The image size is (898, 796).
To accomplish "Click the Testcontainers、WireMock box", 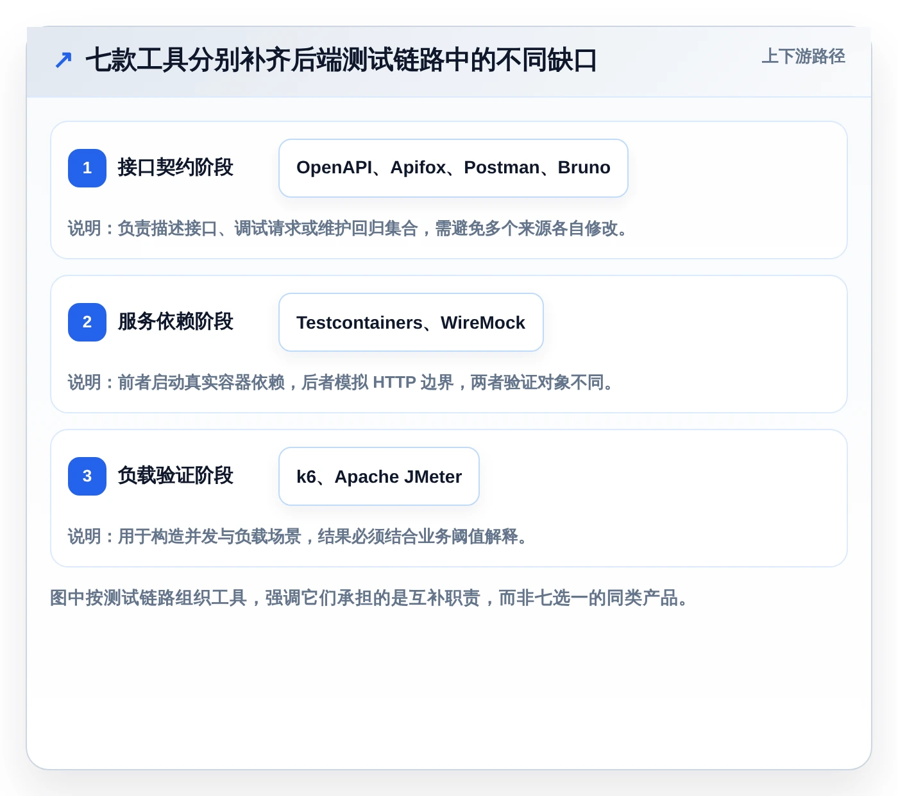I will [411, 322].
